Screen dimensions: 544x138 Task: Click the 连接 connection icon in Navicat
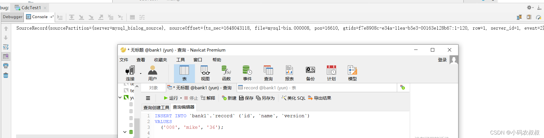point(130,73)
